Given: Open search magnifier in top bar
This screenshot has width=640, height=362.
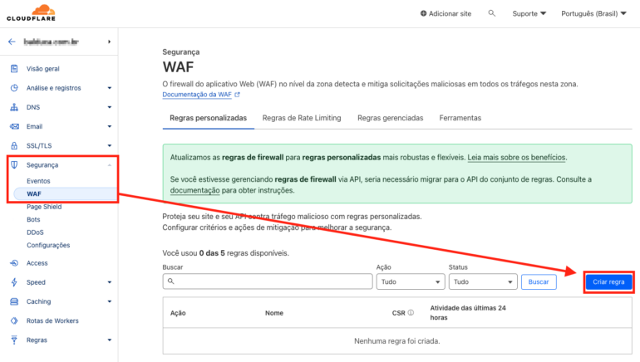Looking at the screenshot, I should 492,13.
